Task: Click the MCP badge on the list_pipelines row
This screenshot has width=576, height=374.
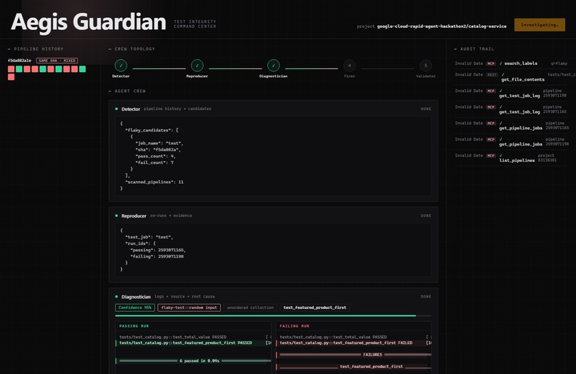Action: pos(491,156)
